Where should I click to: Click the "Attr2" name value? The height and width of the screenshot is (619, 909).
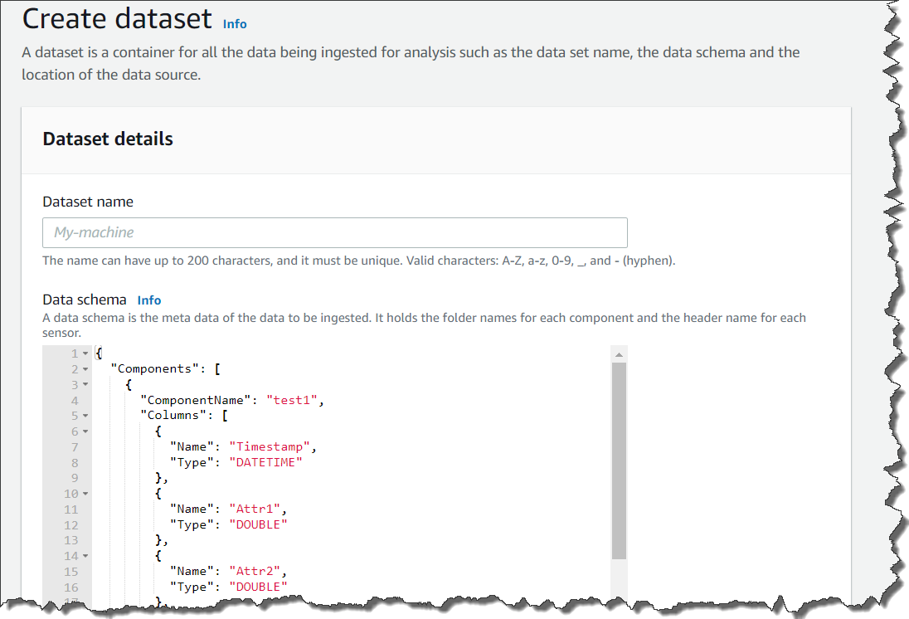tap(255, 572)
